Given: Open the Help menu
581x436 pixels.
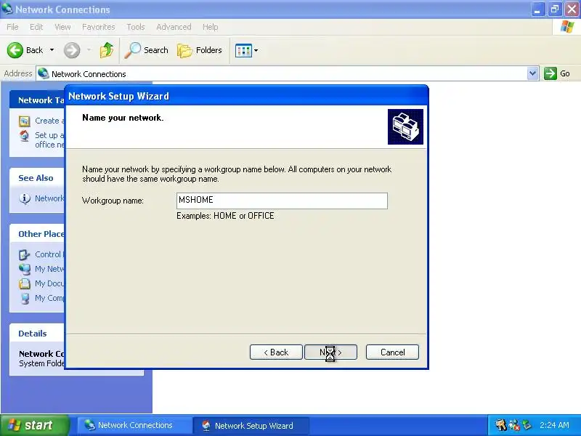Looking at the screenshot, I should (210, 27).
